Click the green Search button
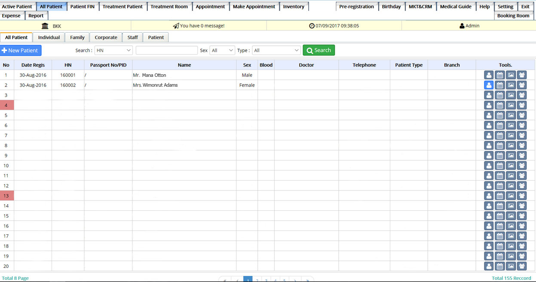536x282 pixels. tap(319, 51)
